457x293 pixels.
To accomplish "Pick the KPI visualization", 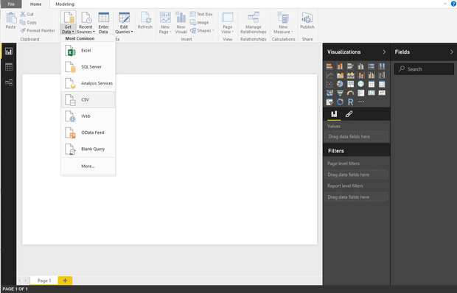I will pyautogui.click(x=382, y=93).
